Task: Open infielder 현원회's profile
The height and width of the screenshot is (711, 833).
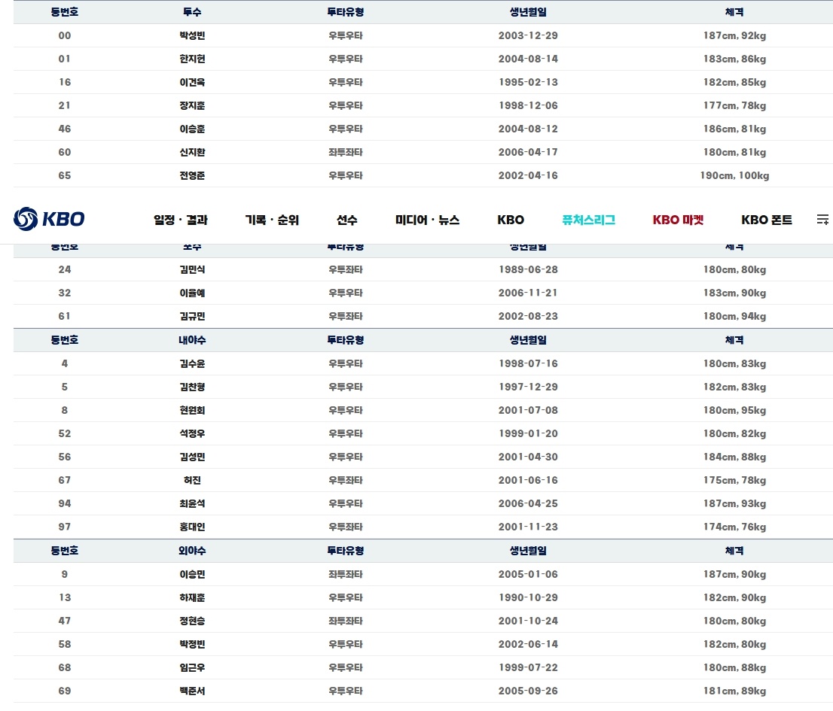Action: (x=192, y=410)
